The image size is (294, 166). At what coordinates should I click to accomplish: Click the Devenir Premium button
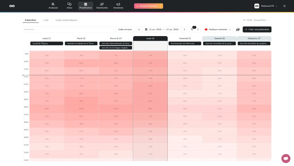tap(148, 6)
